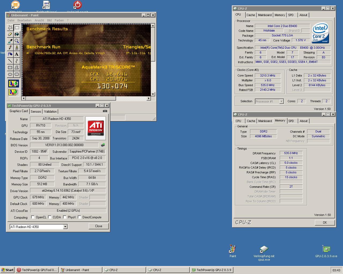Open the question mark Help menu in Paint
The image size is (343, 274).
click(68, 20)
